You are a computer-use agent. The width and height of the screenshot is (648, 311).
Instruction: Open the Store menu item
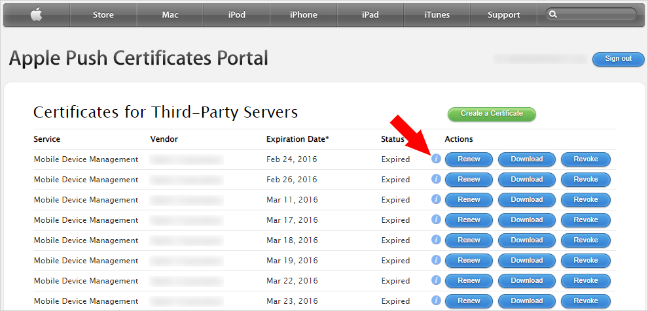pyautogui.click(x=103, y=15)
